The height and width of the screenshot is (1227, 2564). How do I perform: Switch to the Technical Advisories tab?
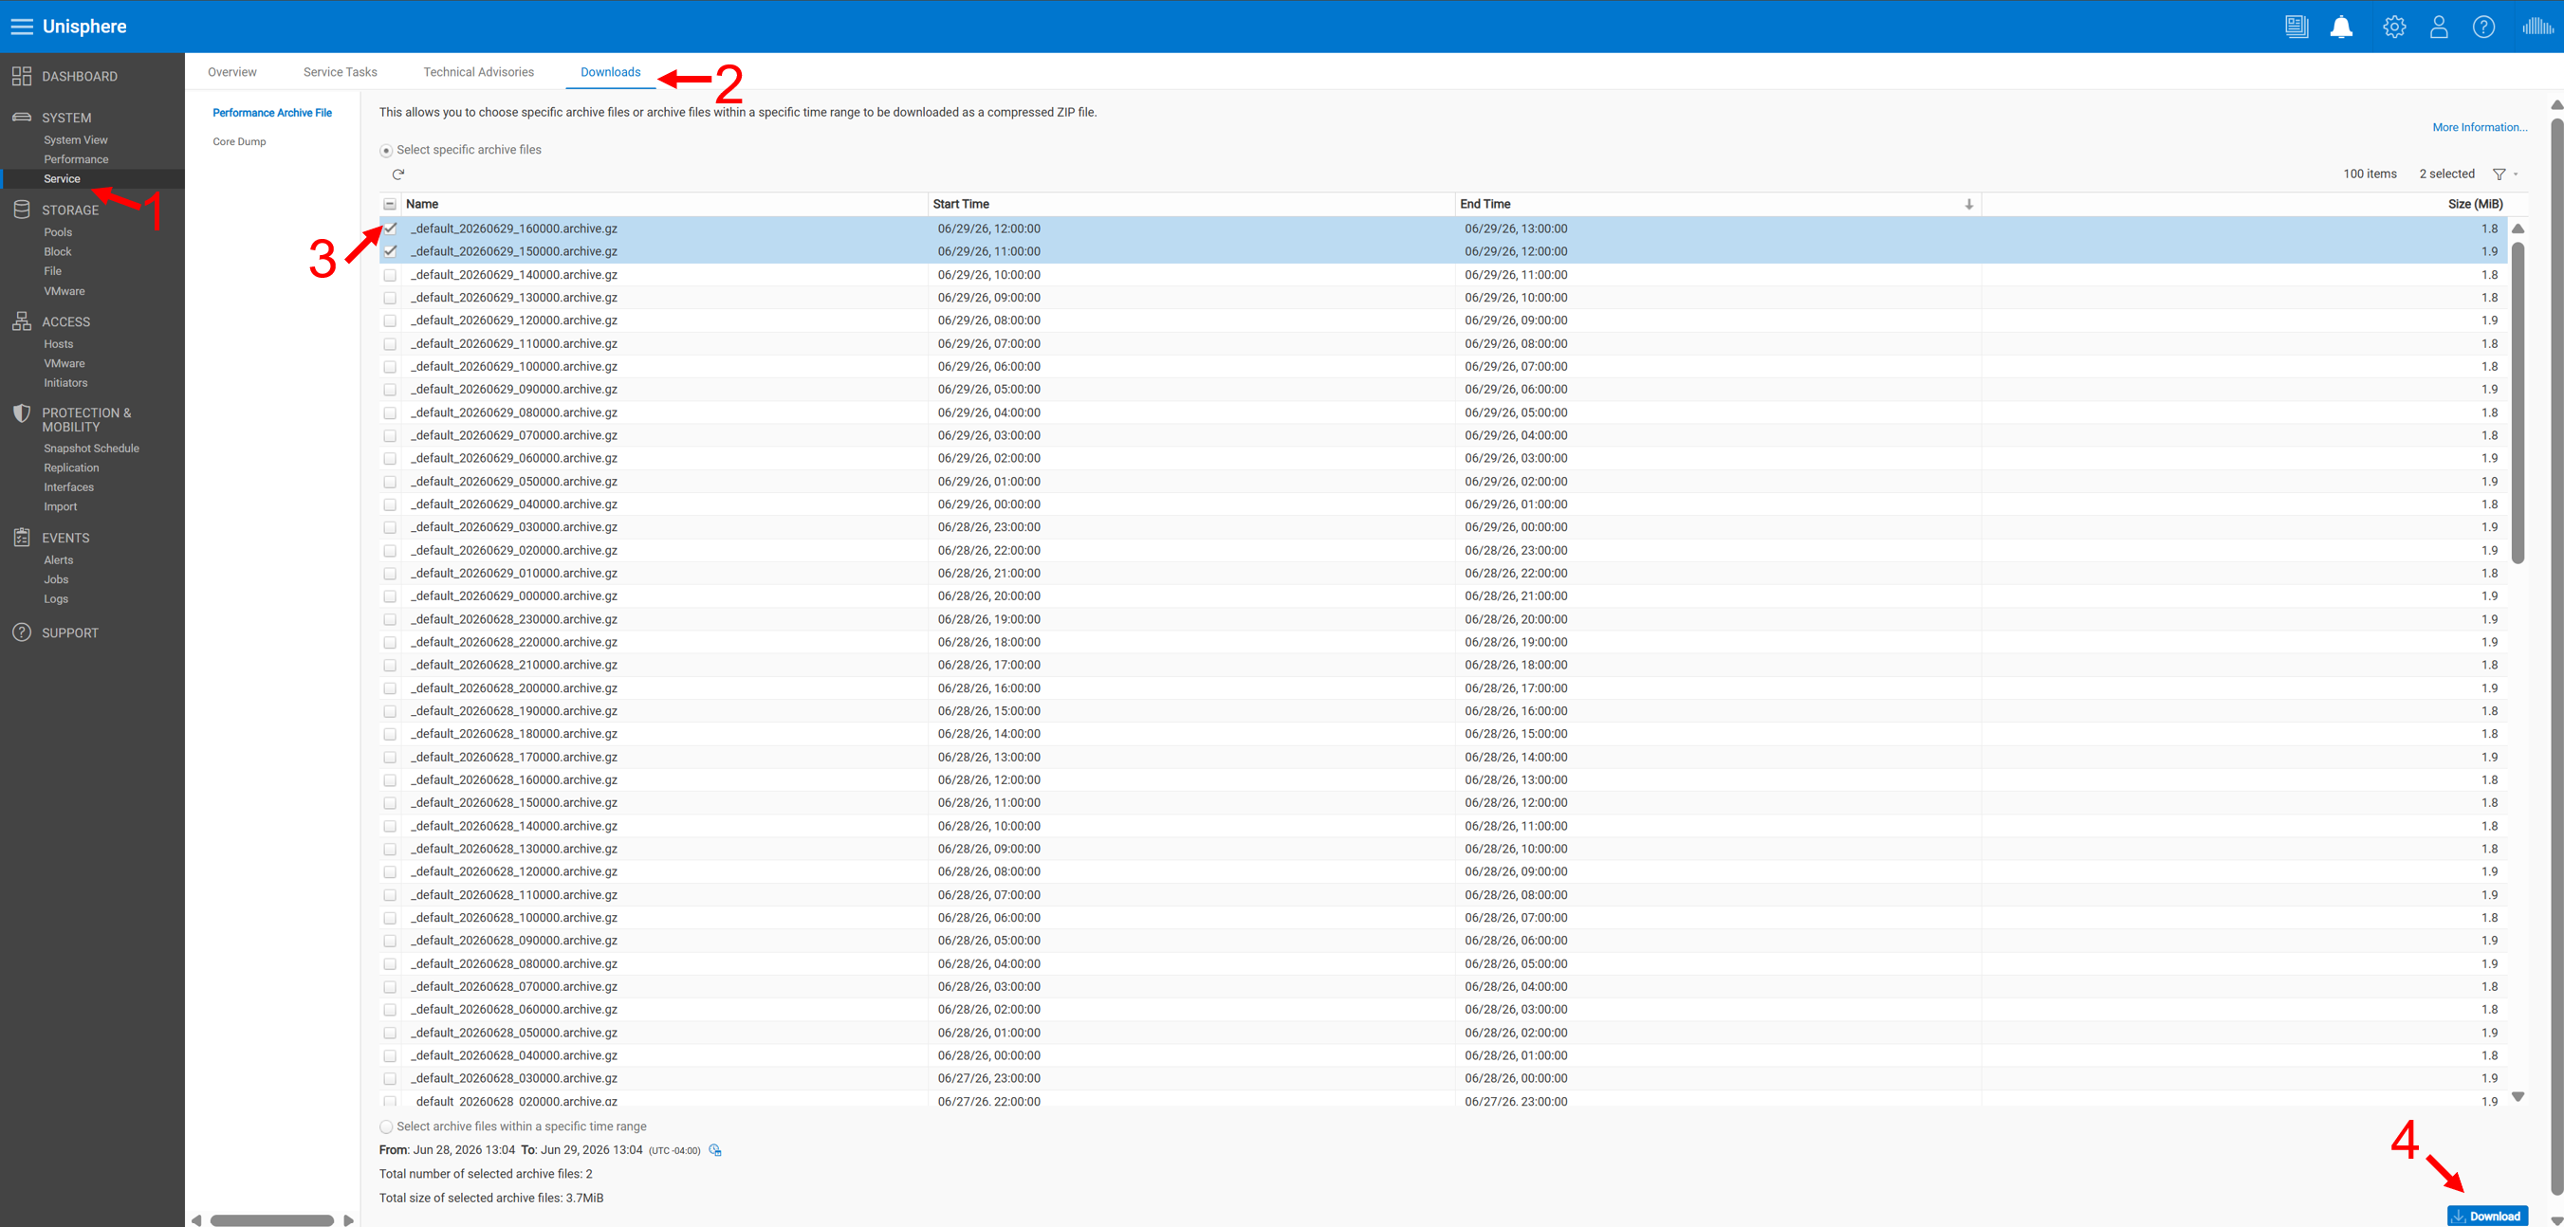click(x=479, y=72)
